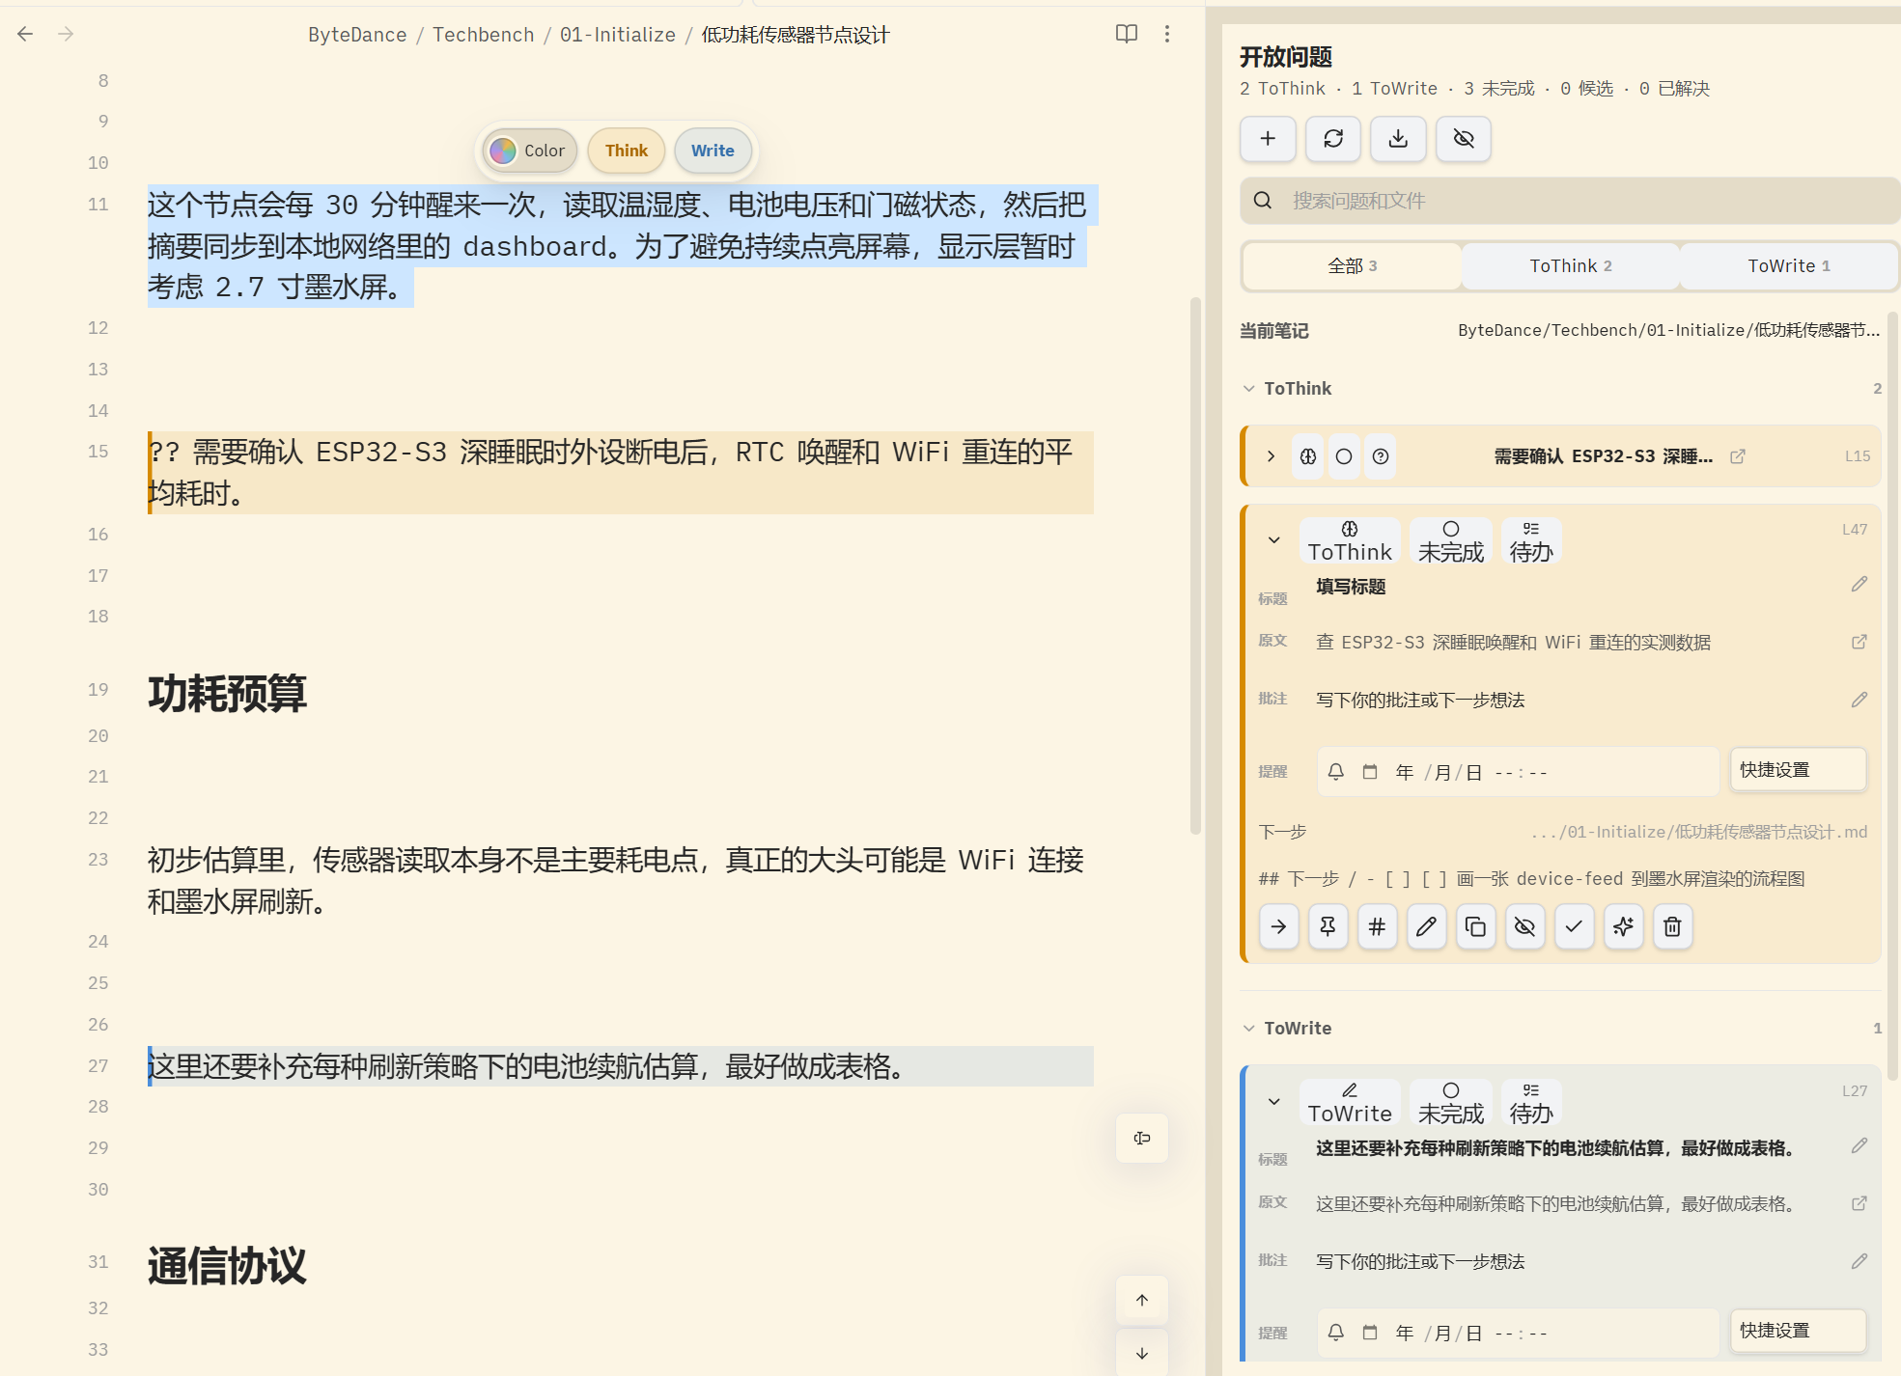
Task: Open 快捷设置 in ToWrite card reminder
Action: 1798,1331
